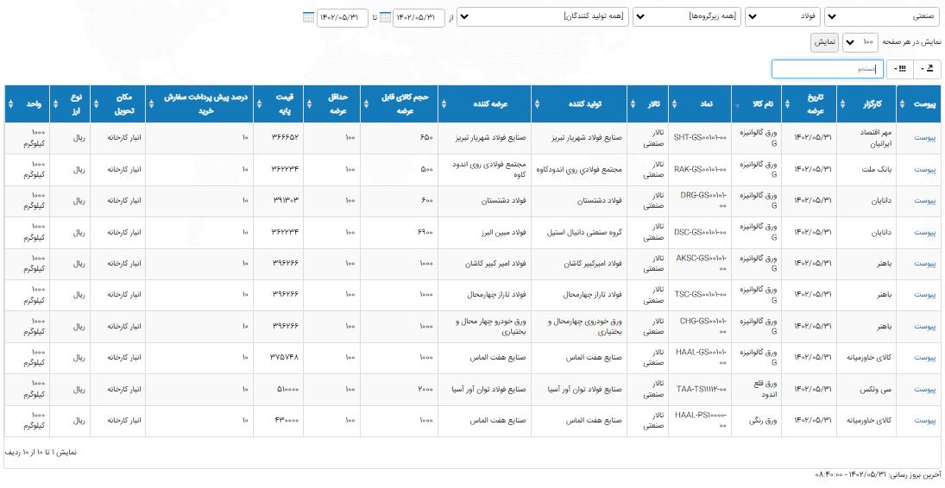Viewport: 945px width, 488px height.
Task: Select the آخرین بروز رسانی timestamp text
Action: pos(877,476)
